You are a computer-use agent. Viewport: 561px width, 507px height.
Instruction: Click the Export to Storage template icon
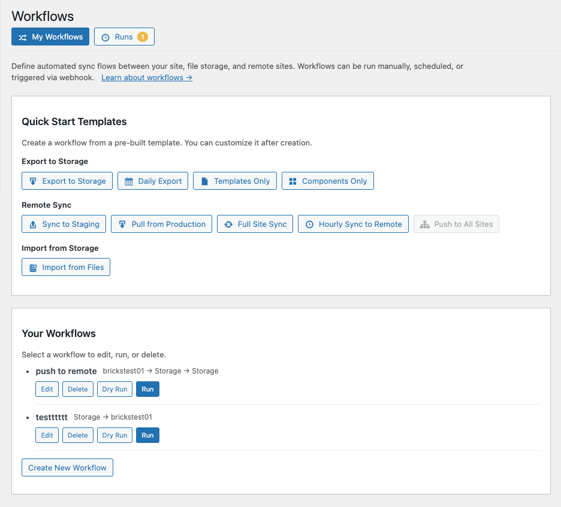pyautogui.click(x=32, y=181)
